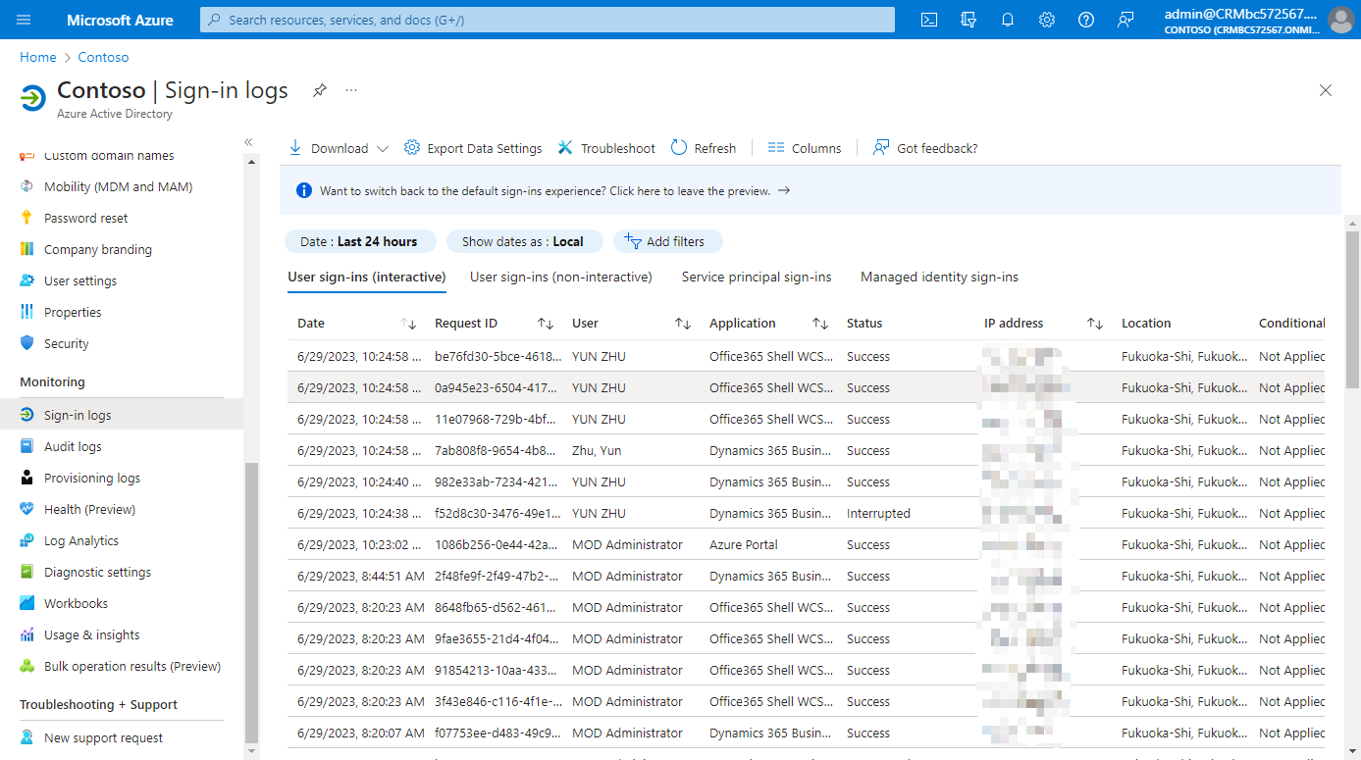Switch to User sign-ins (non-interactive) tab
The height and width of the screenshot is (760, 1361).
[561, 277]
